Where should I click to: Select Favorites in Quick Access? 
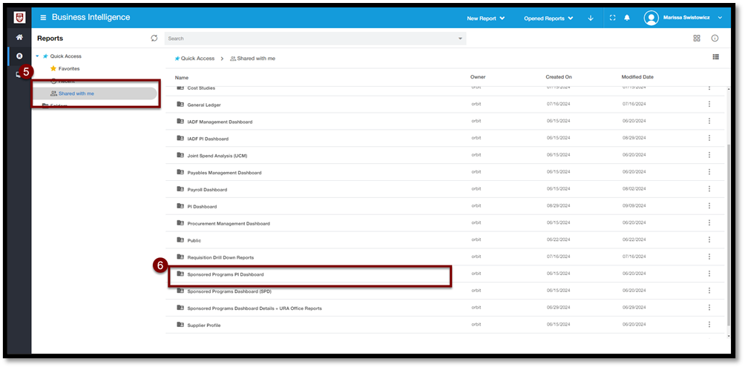[x=65, y=68]
